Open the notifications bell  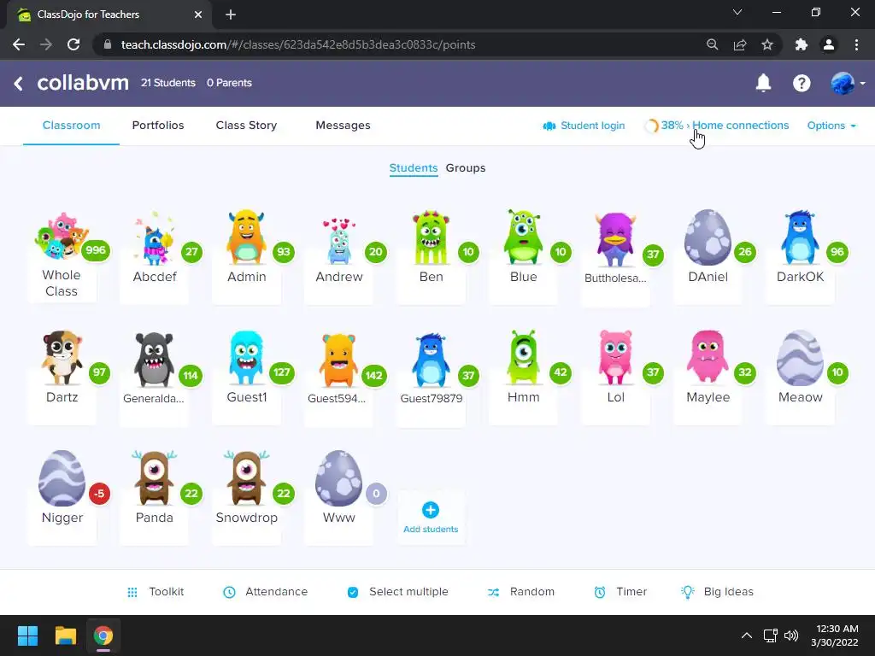763,83
